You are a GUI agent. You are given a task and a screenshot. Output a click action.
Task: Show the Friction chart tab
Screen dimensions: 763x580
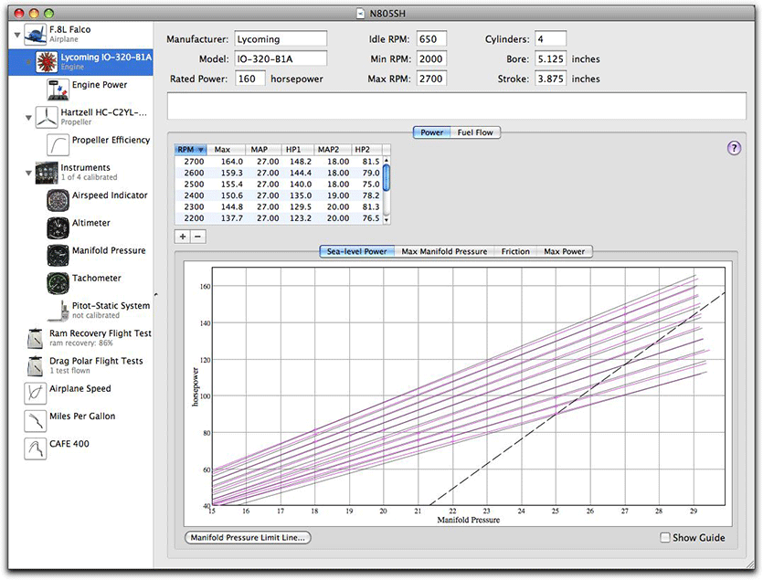point(515,251)
